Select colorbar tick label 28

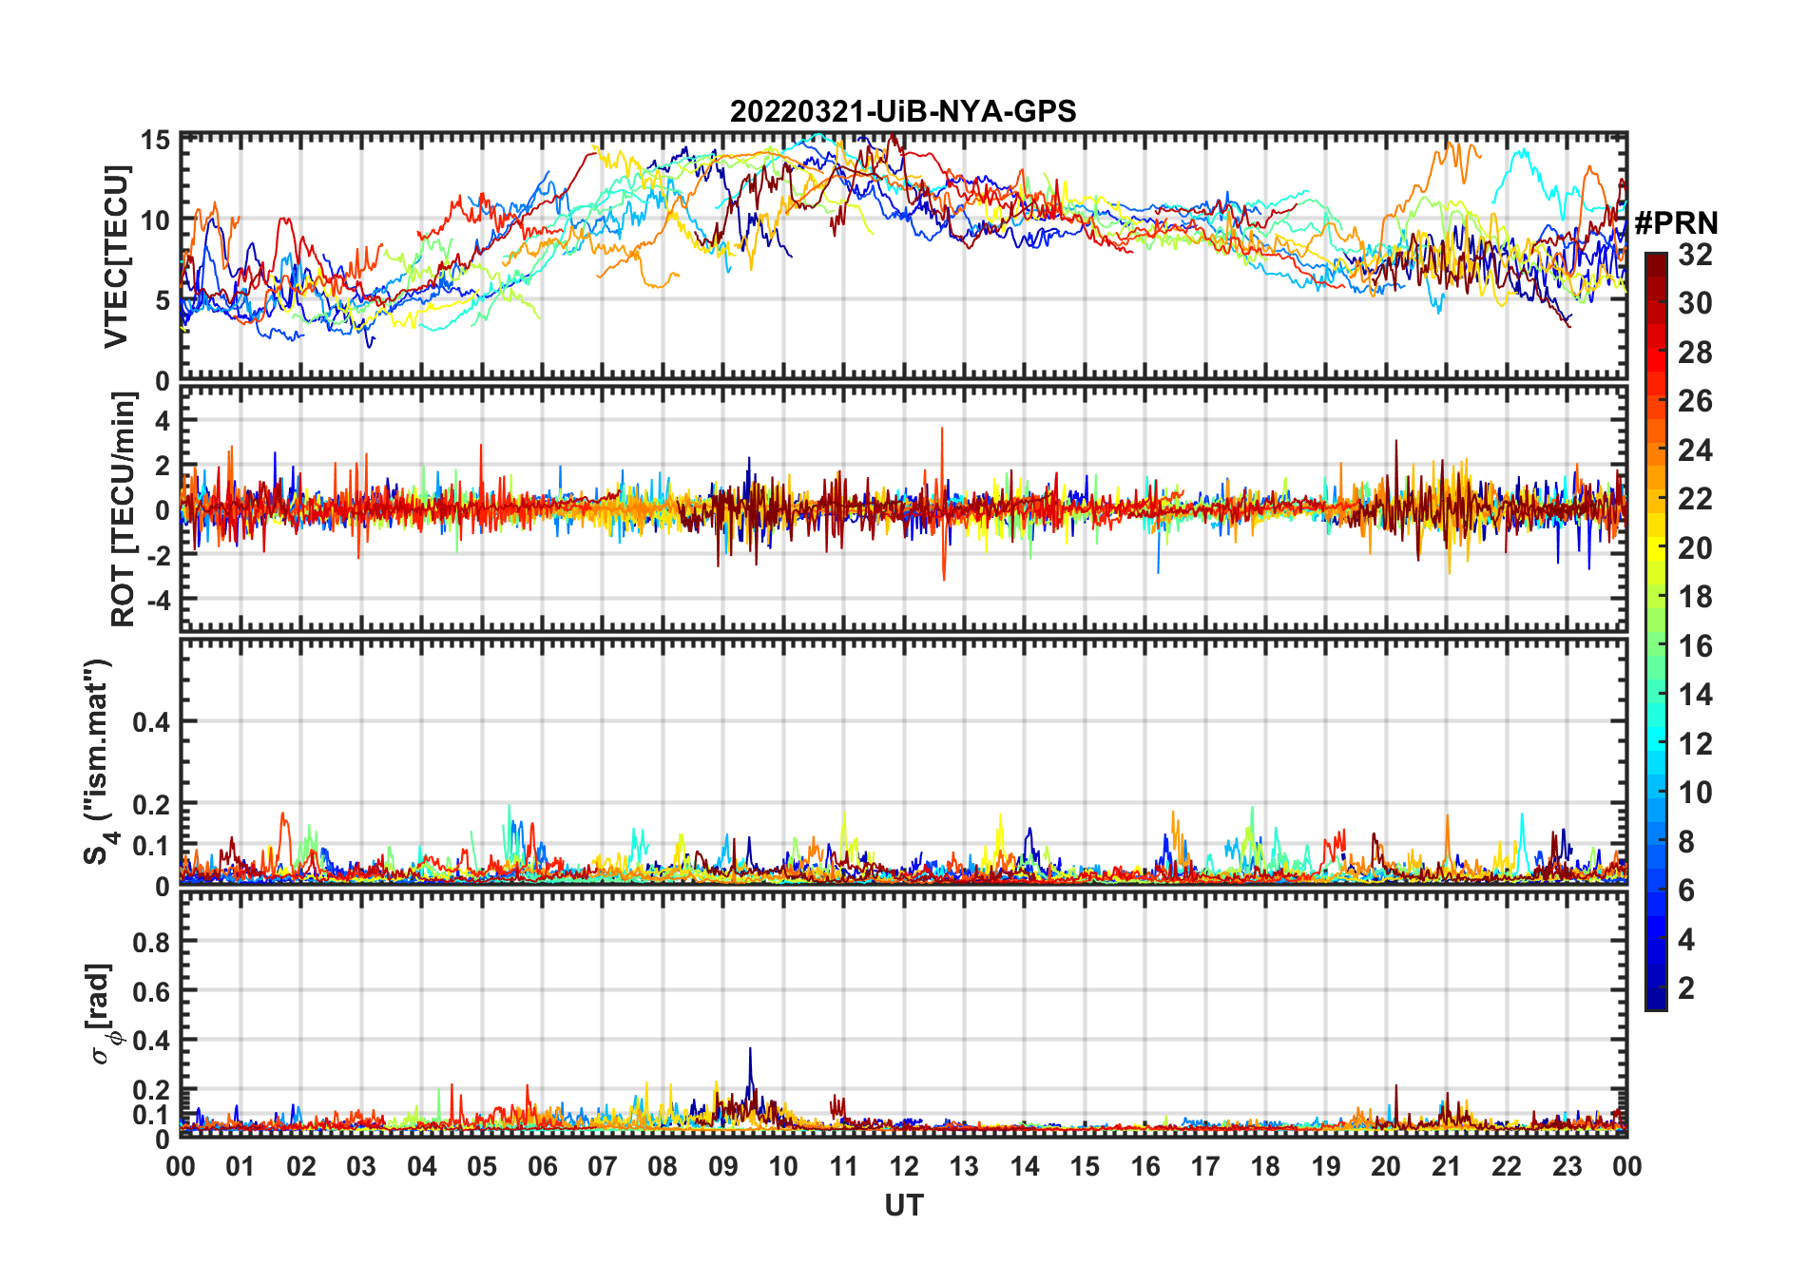(x=1695, y=353)
